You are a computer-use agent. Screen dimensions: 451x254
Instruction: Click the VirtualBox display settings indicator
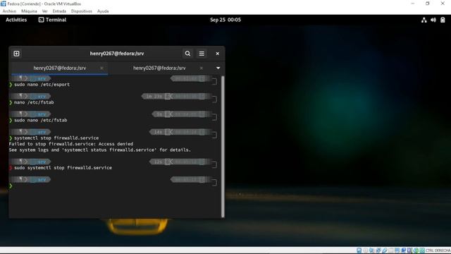tap(397, 250)
